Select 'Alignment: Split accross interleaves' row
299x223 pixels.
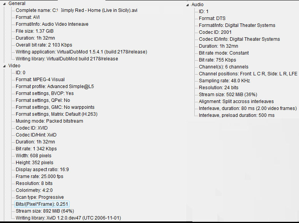click(236, 102)
